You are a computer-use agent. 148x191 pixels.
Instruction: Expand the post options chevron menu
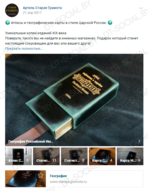point(141,8)
